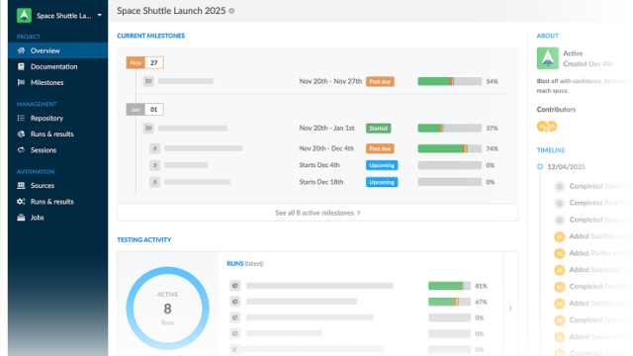Click the flag icon of the Jan 1st milestone
633x356 pixels.
pyautogui.click(x=148, y=128)
